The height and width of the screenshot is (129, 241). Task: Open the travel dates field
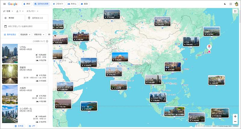(x=25, y=26)
